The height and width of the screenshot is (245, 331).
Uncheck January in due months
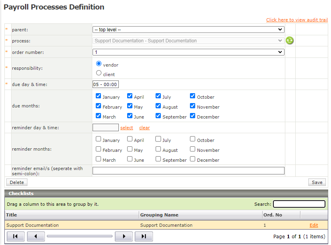(99, 96)
